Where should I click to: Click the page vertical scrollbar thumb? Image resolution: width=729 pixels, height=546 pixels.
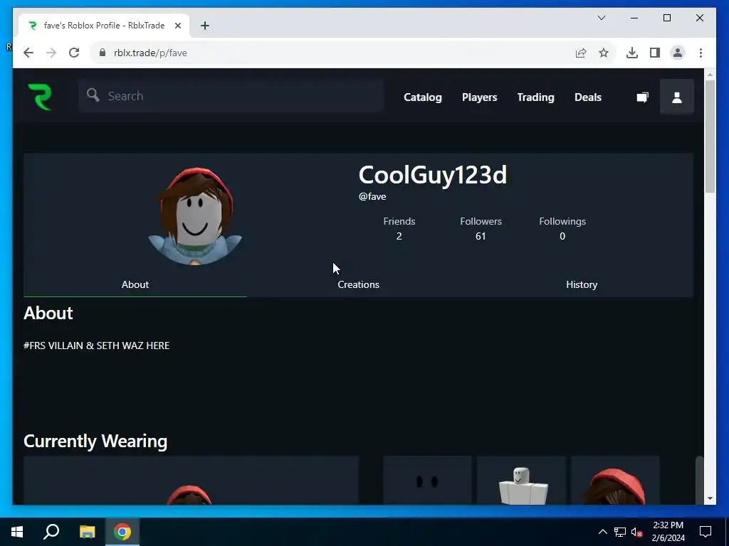pyautogui.click(x=710, y=136)
